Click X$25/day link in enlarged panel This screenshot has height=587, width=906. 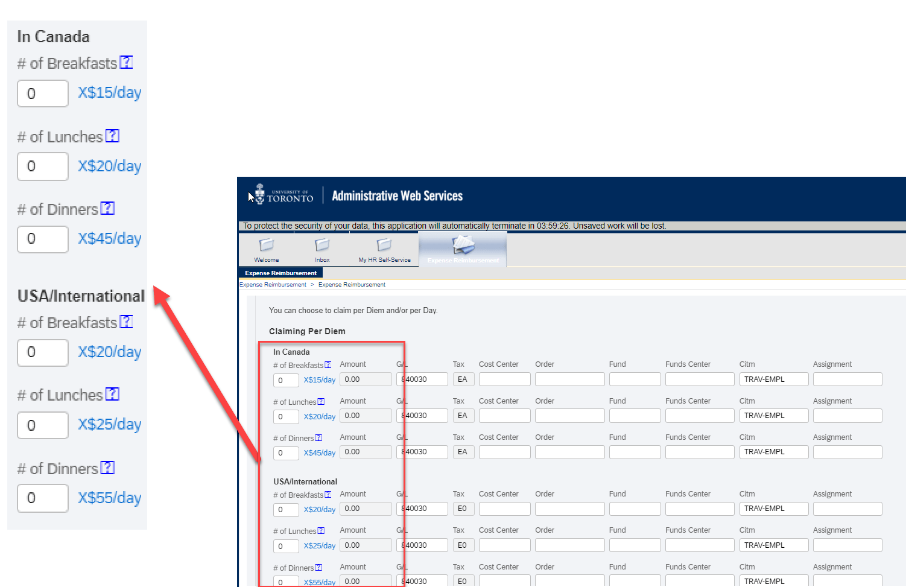coord(110,424)
